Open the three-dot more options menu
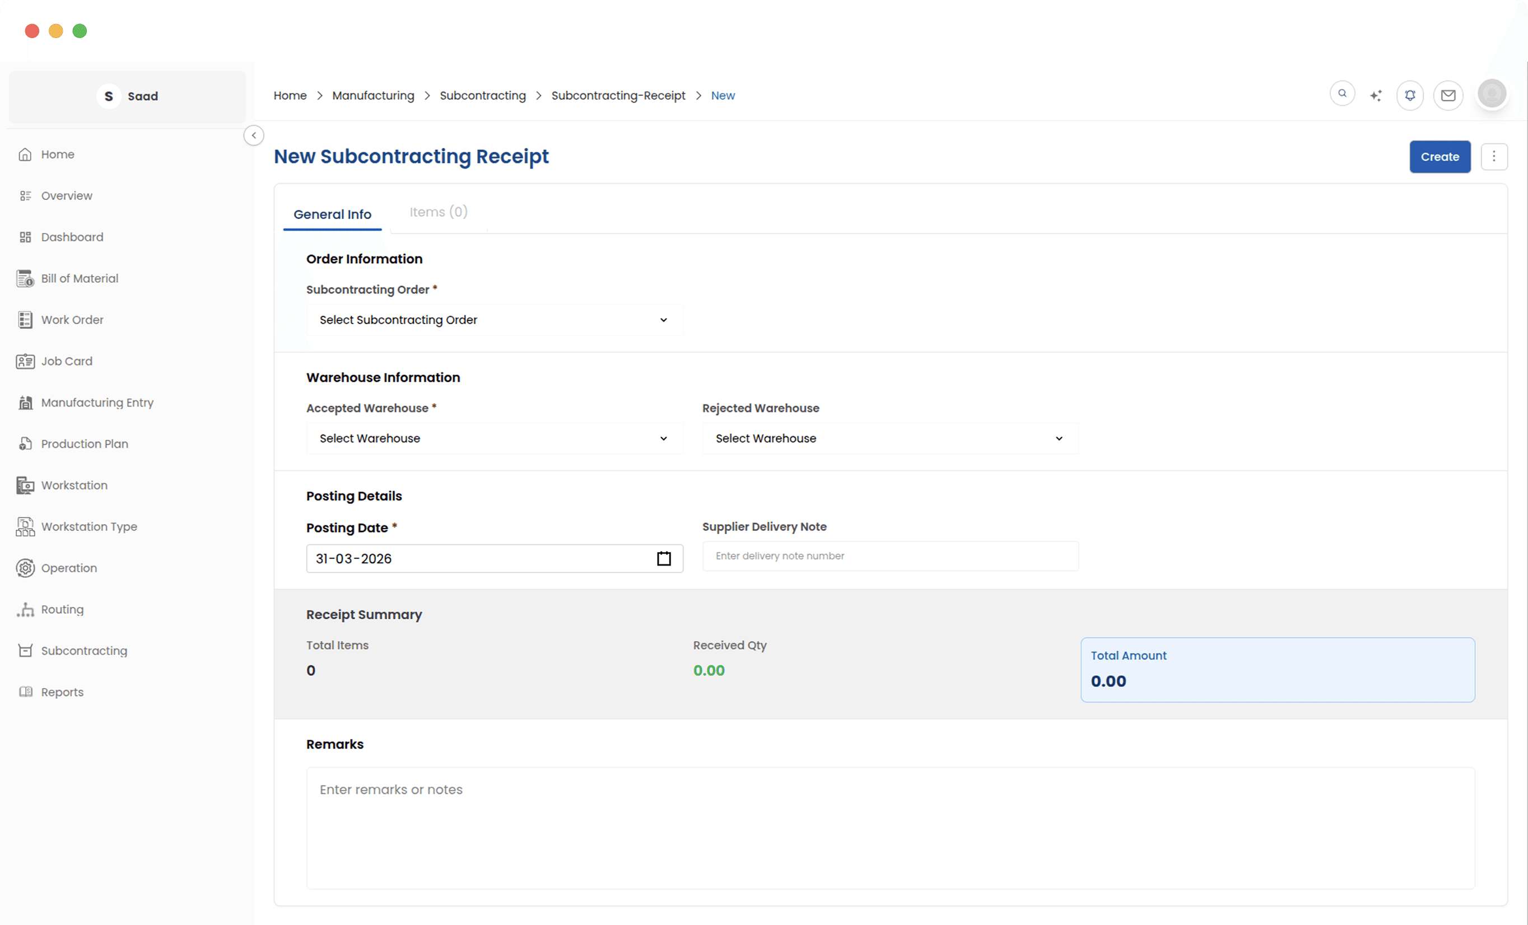This screenshot has height=925, width=1528. click(x=1494, y=157)
